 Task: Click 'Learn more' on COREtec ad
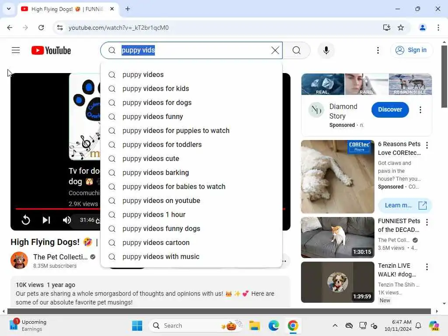pos(405,206)
